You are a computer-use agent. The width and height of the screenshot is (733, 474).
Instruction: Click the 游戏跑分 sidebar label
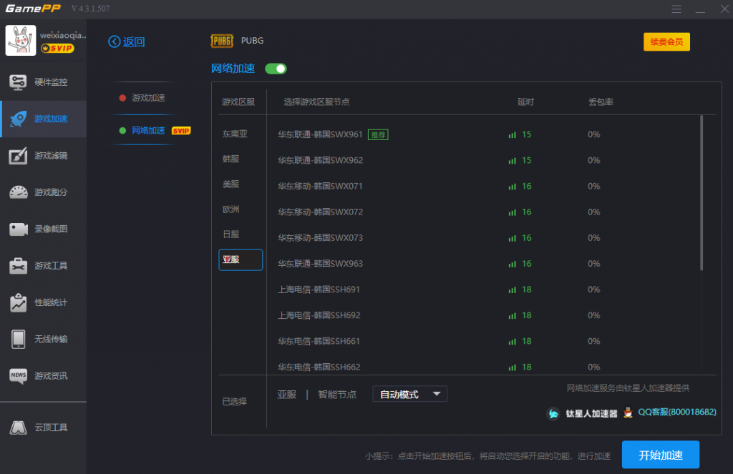click(51, 192)
